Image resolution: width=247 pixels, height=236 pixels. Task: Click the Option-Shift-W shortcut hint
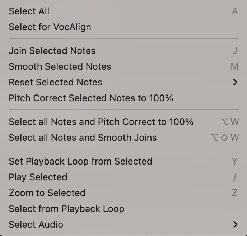[225, 138]
